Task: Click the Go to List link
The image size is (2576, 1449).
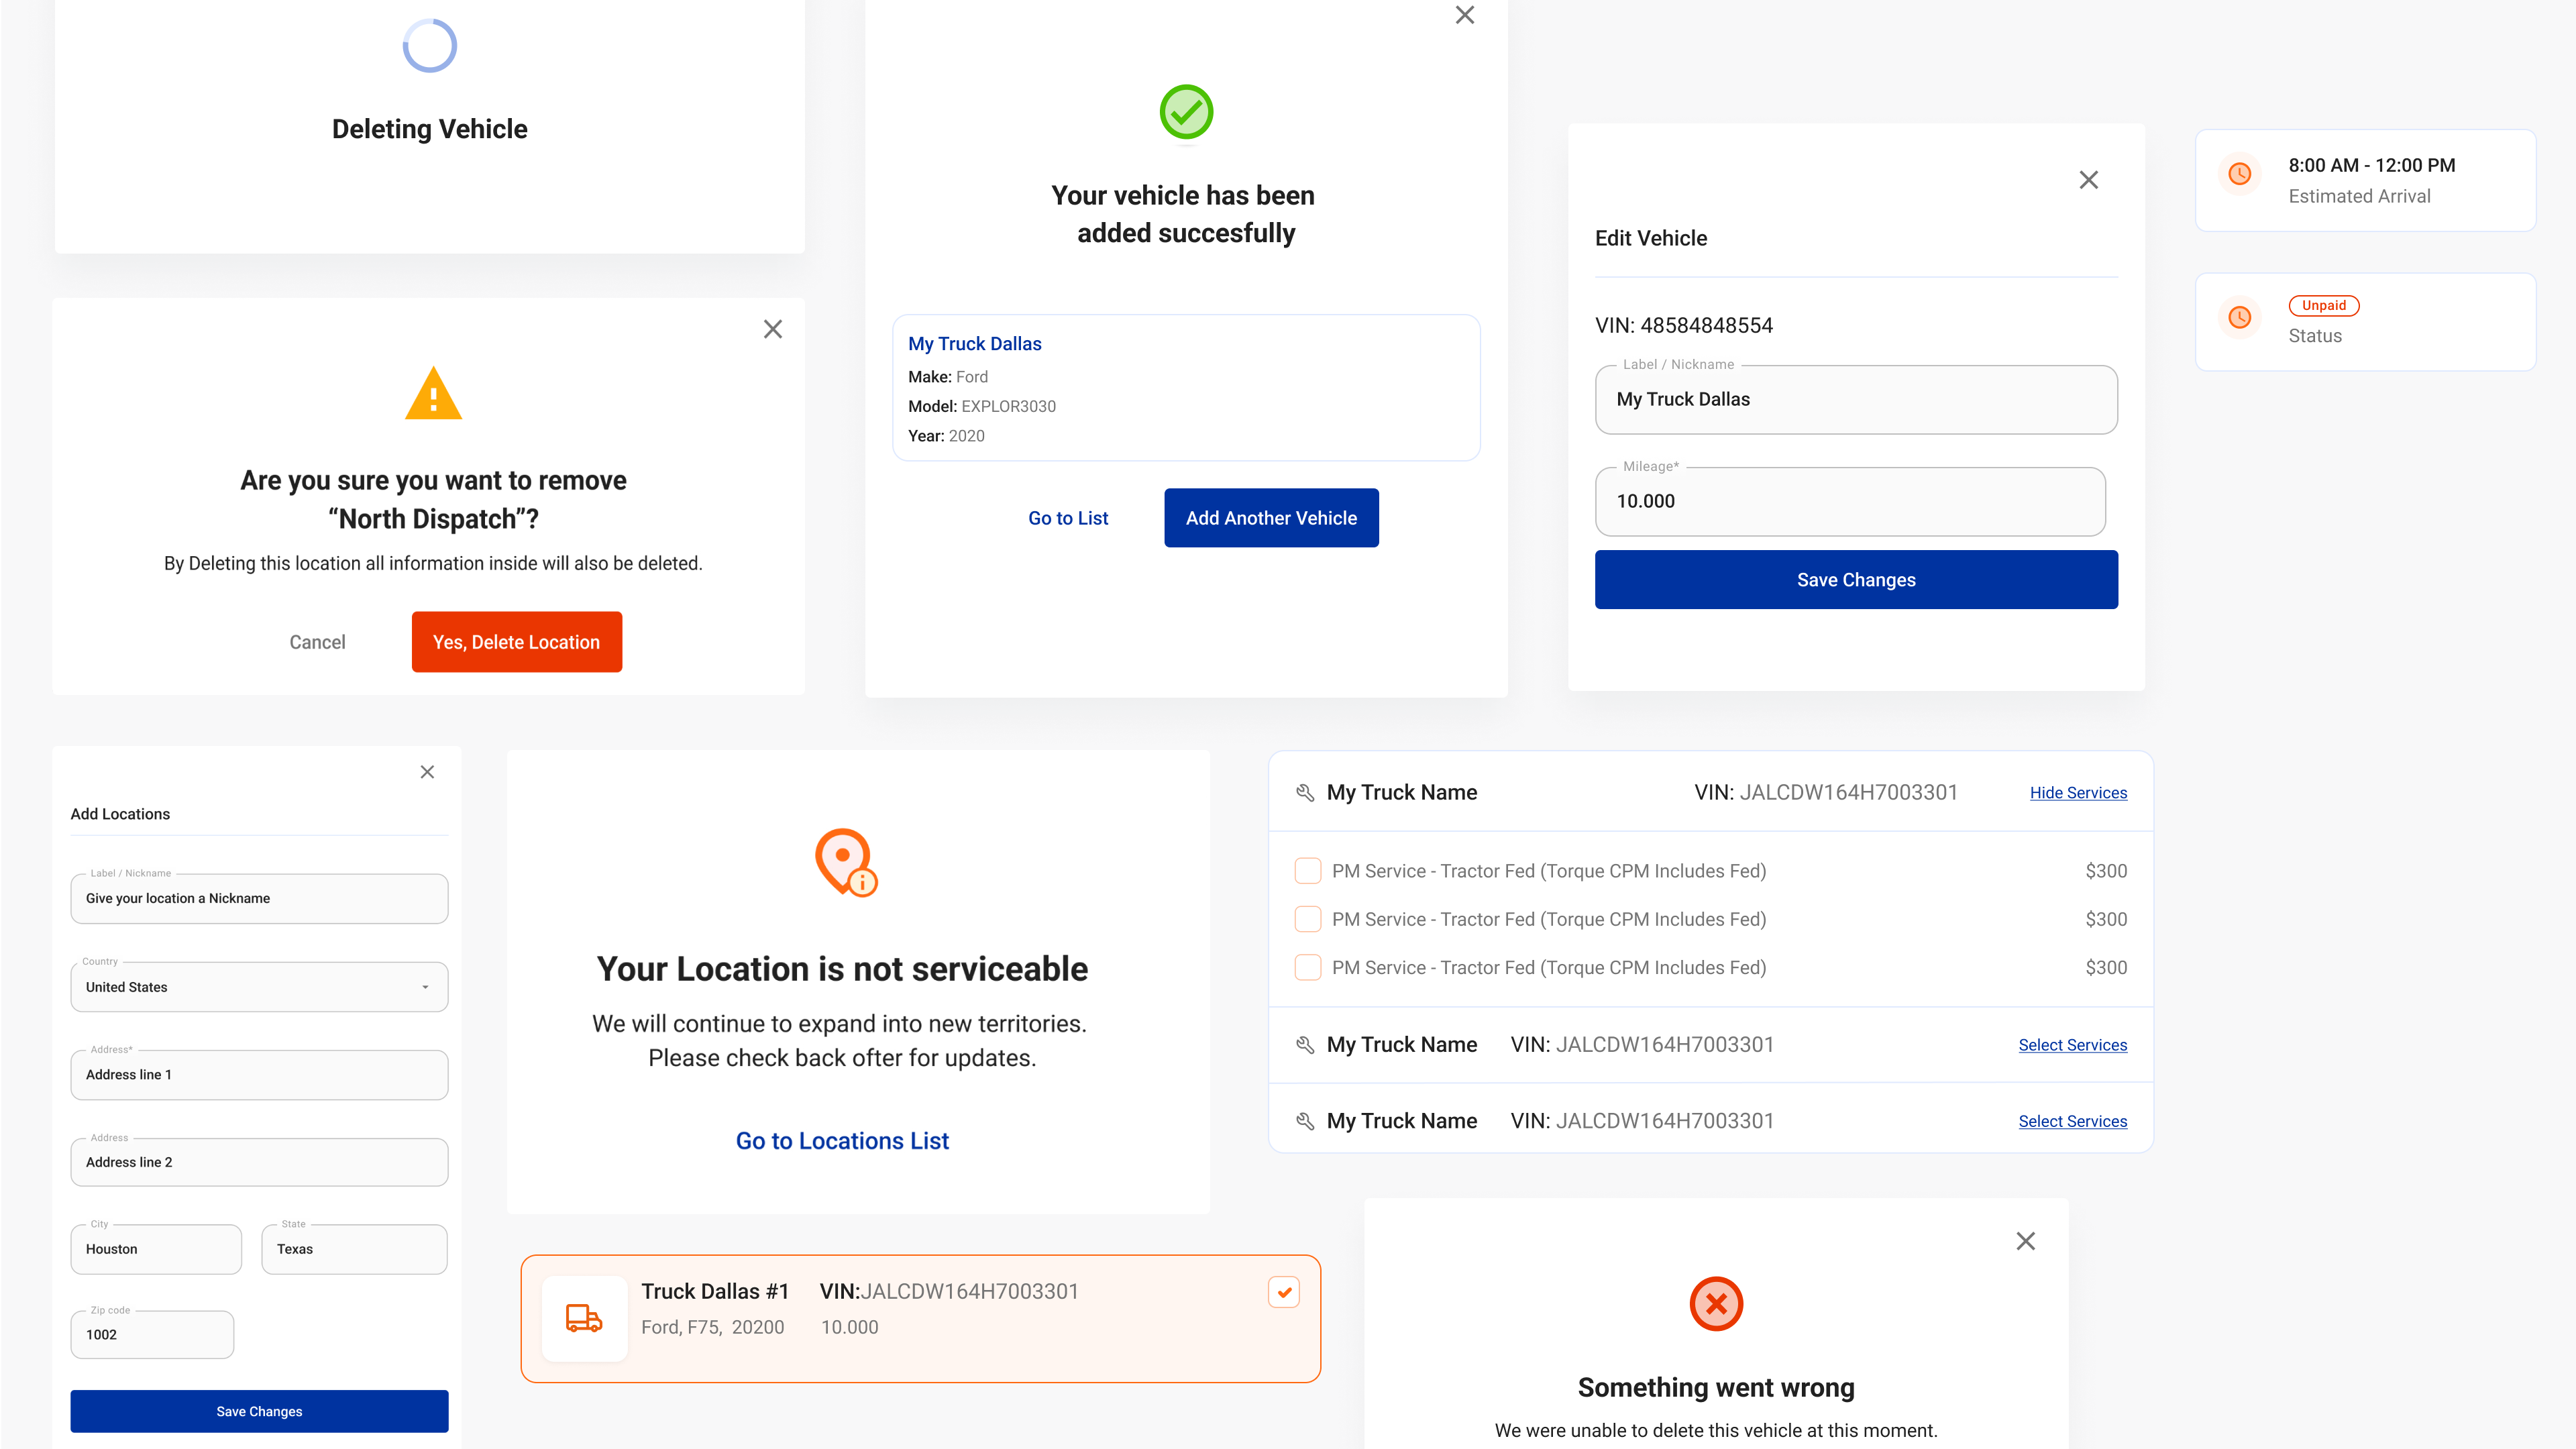Action: [1068, 518]
